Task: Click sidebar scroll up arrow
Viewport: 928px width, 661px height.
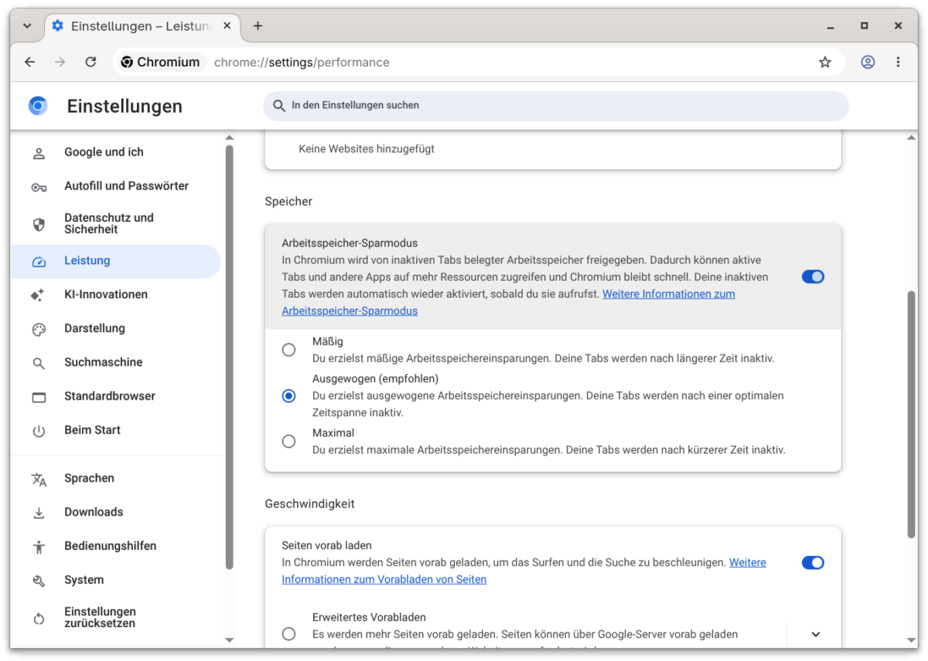Action: pyautogui.click(x=229, y=138)
